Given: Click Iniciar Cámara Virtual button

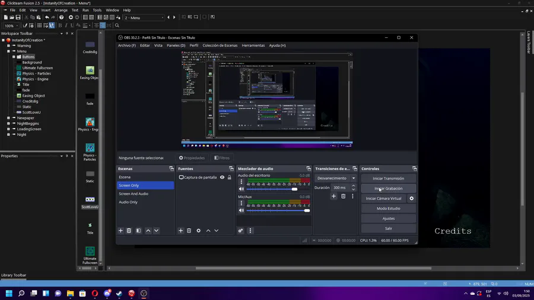Looking at the screenshot, I should coord(383,198).
